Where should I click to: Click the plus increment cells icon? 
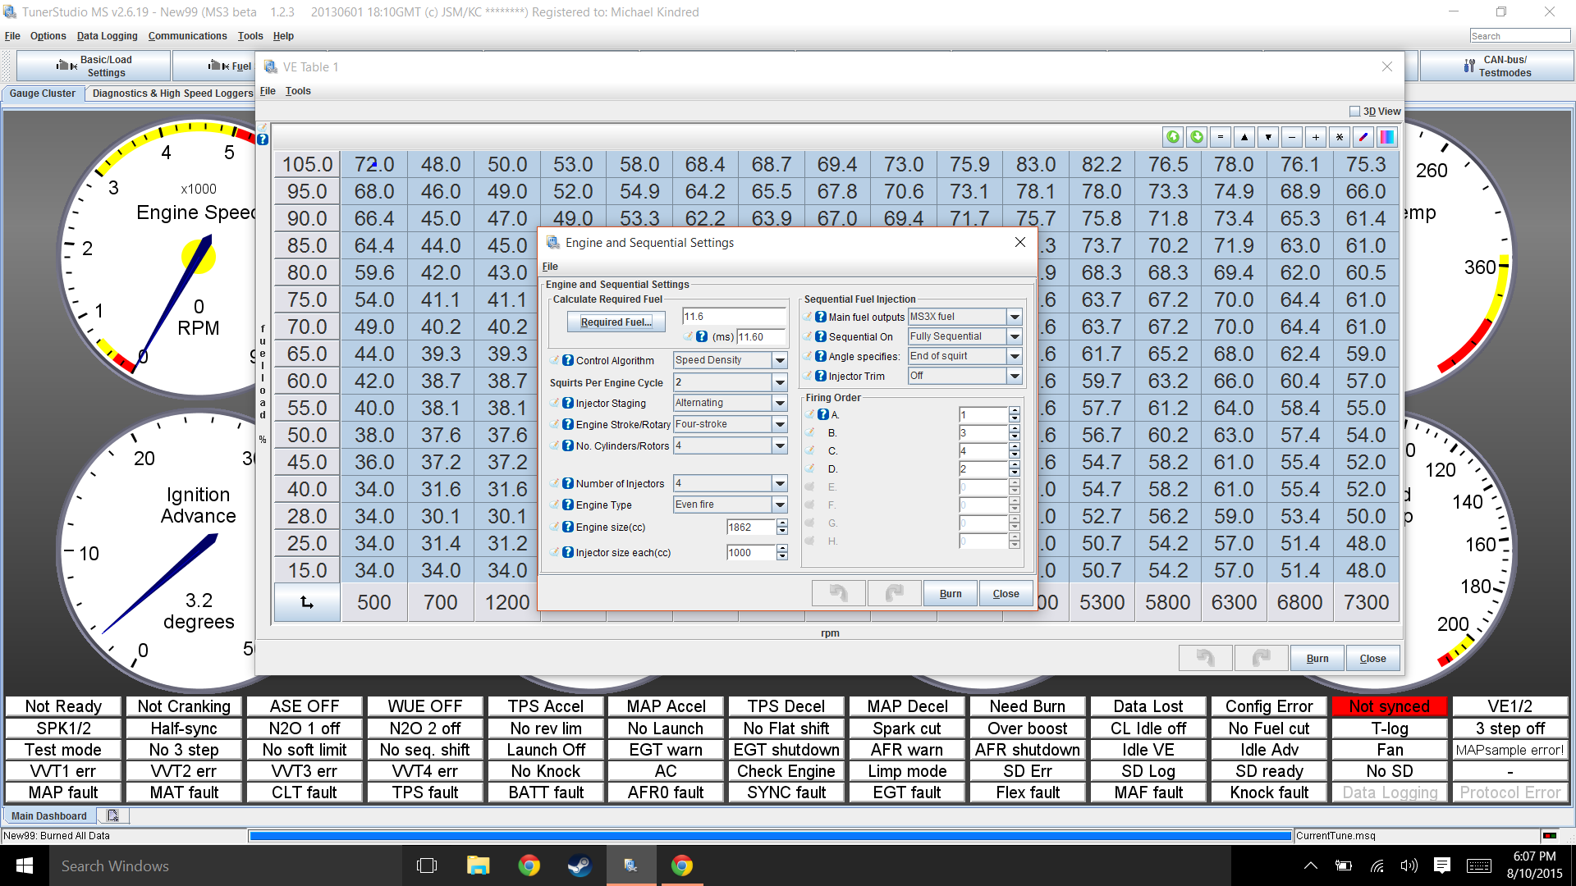pos(1316,137)
